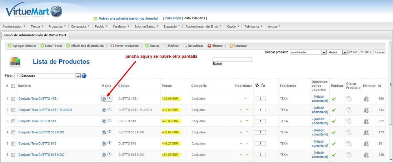Open the Vendedor menu

tap(121, 26)
